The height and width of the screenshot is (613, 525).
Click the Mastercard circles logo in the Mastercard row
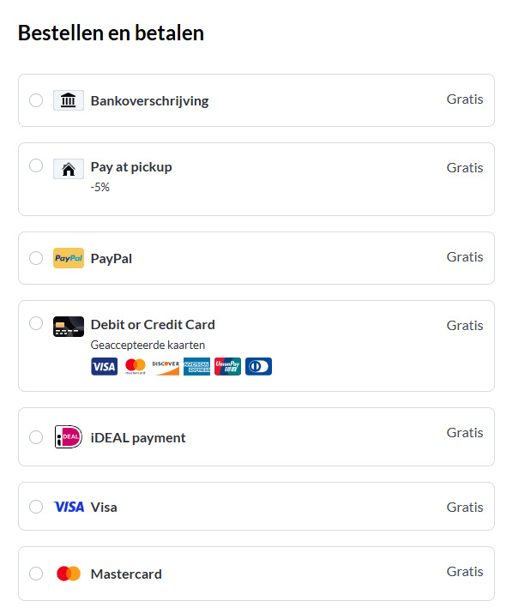click(x=69, y=574)
